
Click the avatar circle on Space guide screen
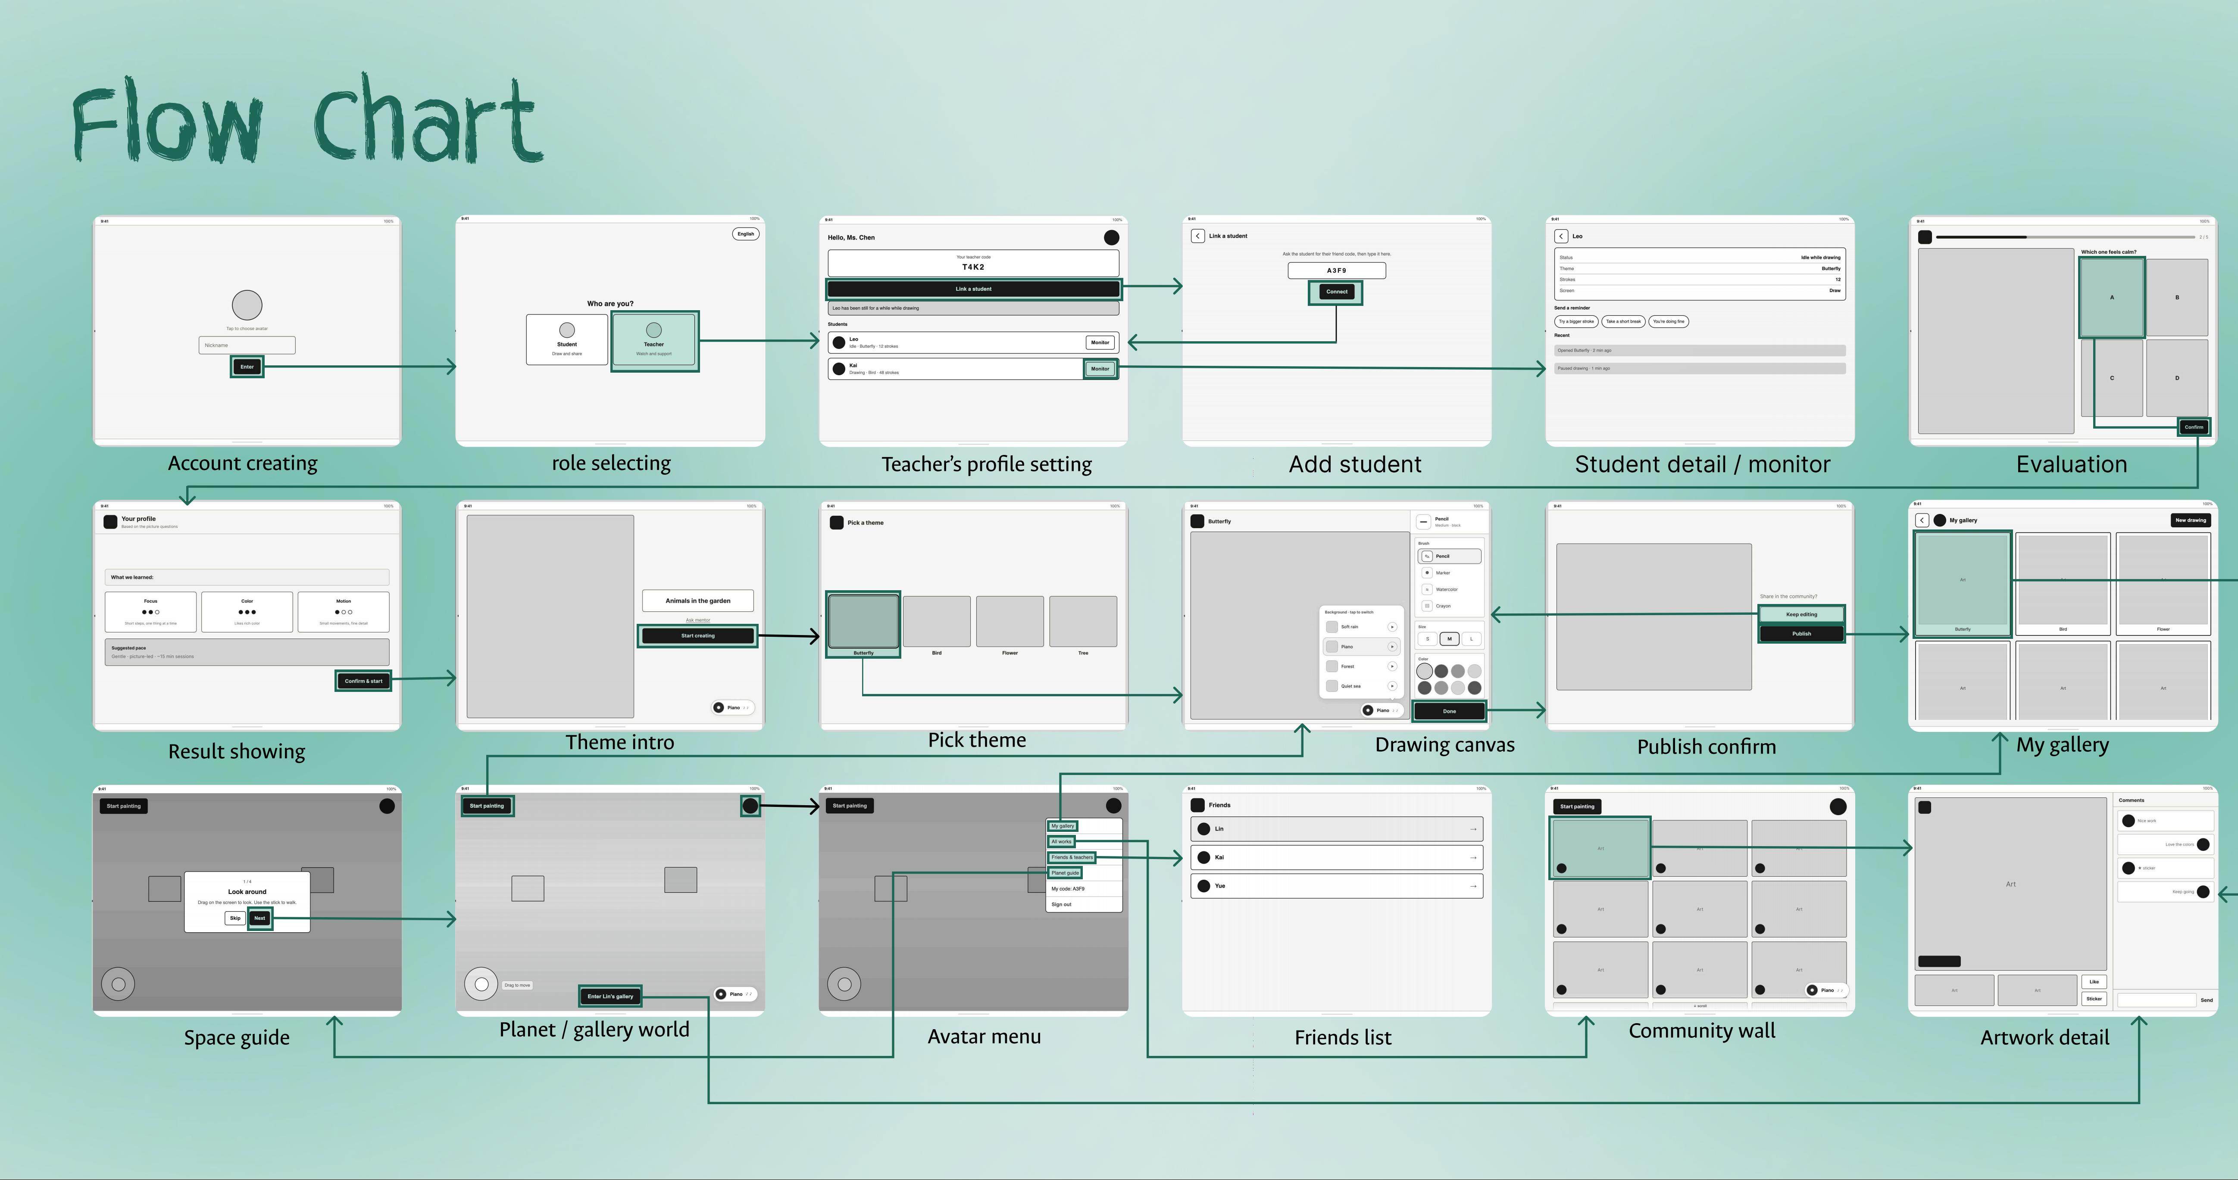click(x=388, y=806)
